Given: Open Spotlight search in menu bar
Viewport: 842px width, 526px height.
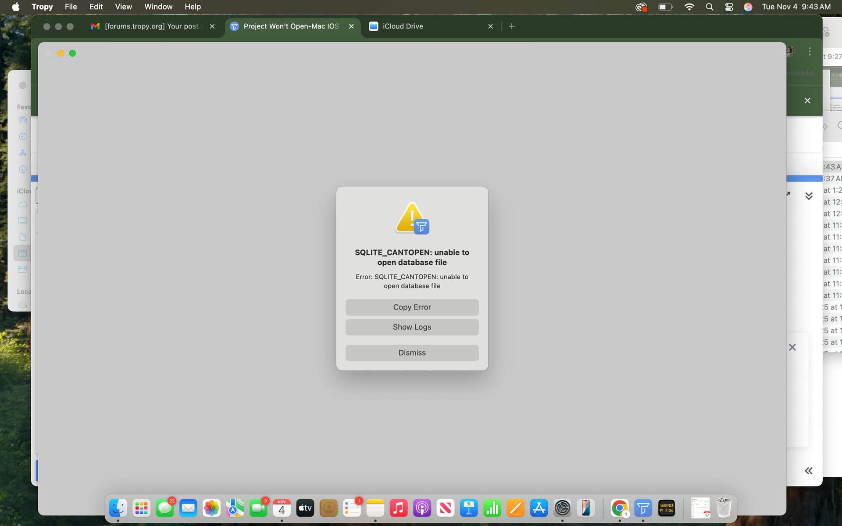Looking at the screenshot, I should coord(709,7).
